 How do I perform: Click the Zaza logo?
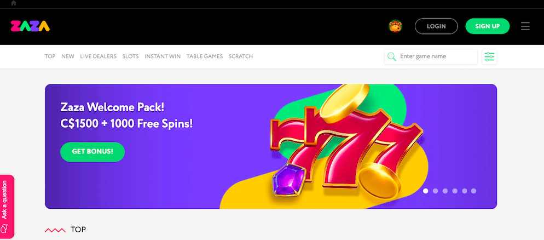coord(30,26)
